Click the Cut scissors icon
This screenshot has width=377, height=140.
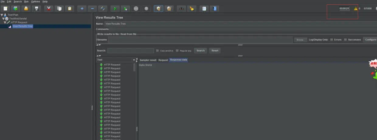coord(49,8)
